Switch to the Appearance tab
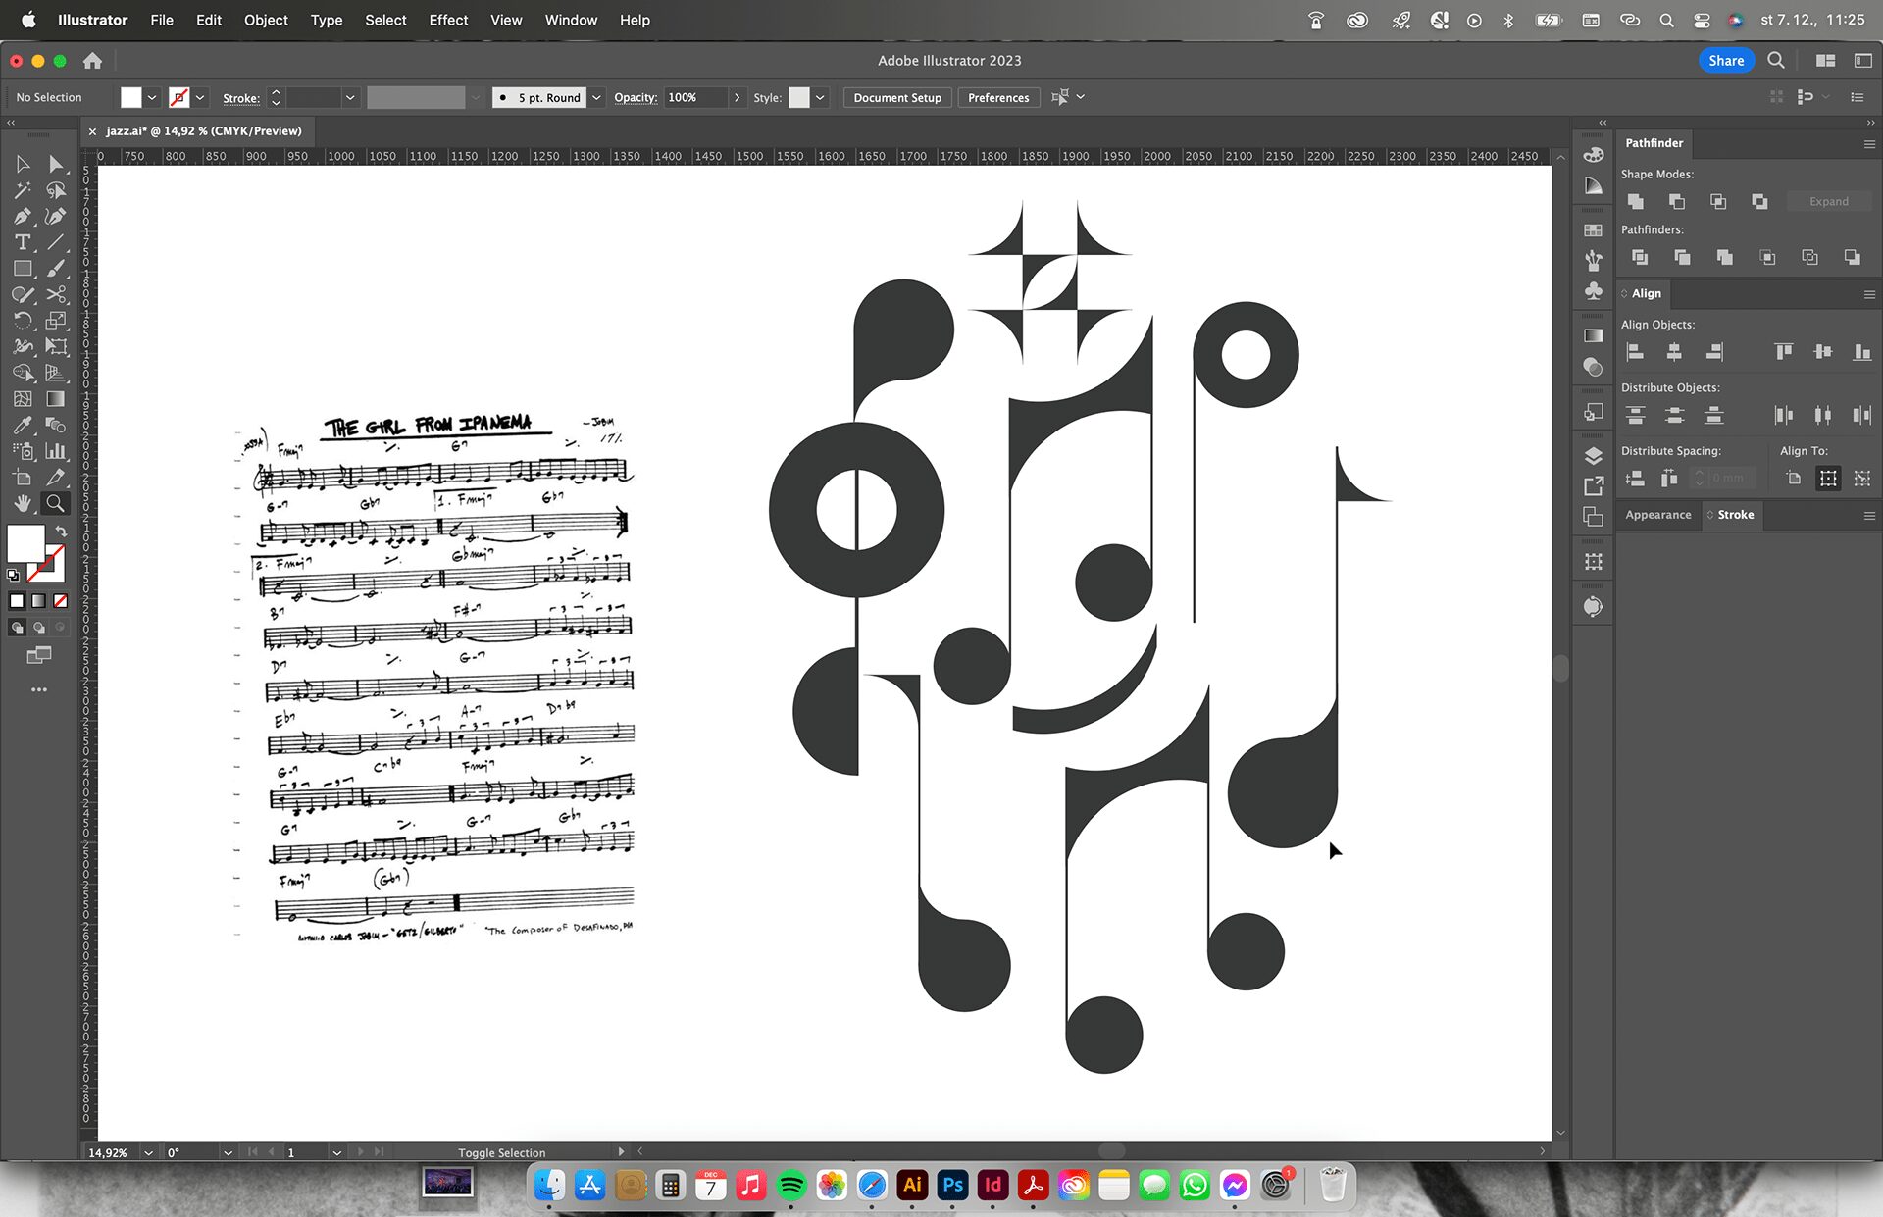 pos(1657,515)
